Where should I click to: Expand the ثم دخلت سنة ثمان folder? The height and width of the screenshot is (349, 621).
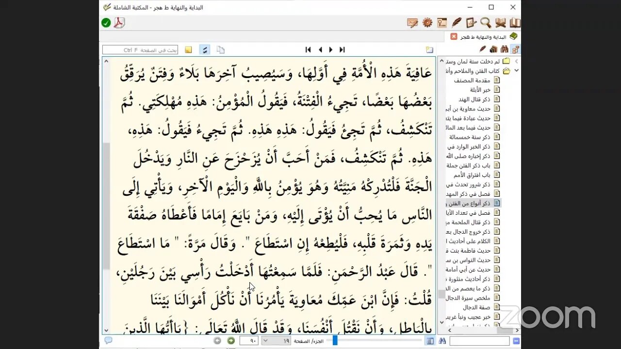(516, 62)
